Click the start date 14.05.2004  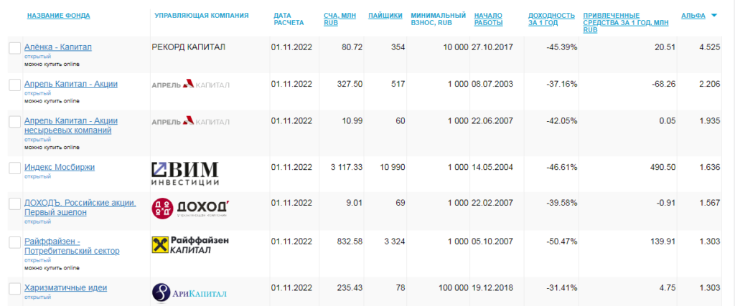point(492,166)
